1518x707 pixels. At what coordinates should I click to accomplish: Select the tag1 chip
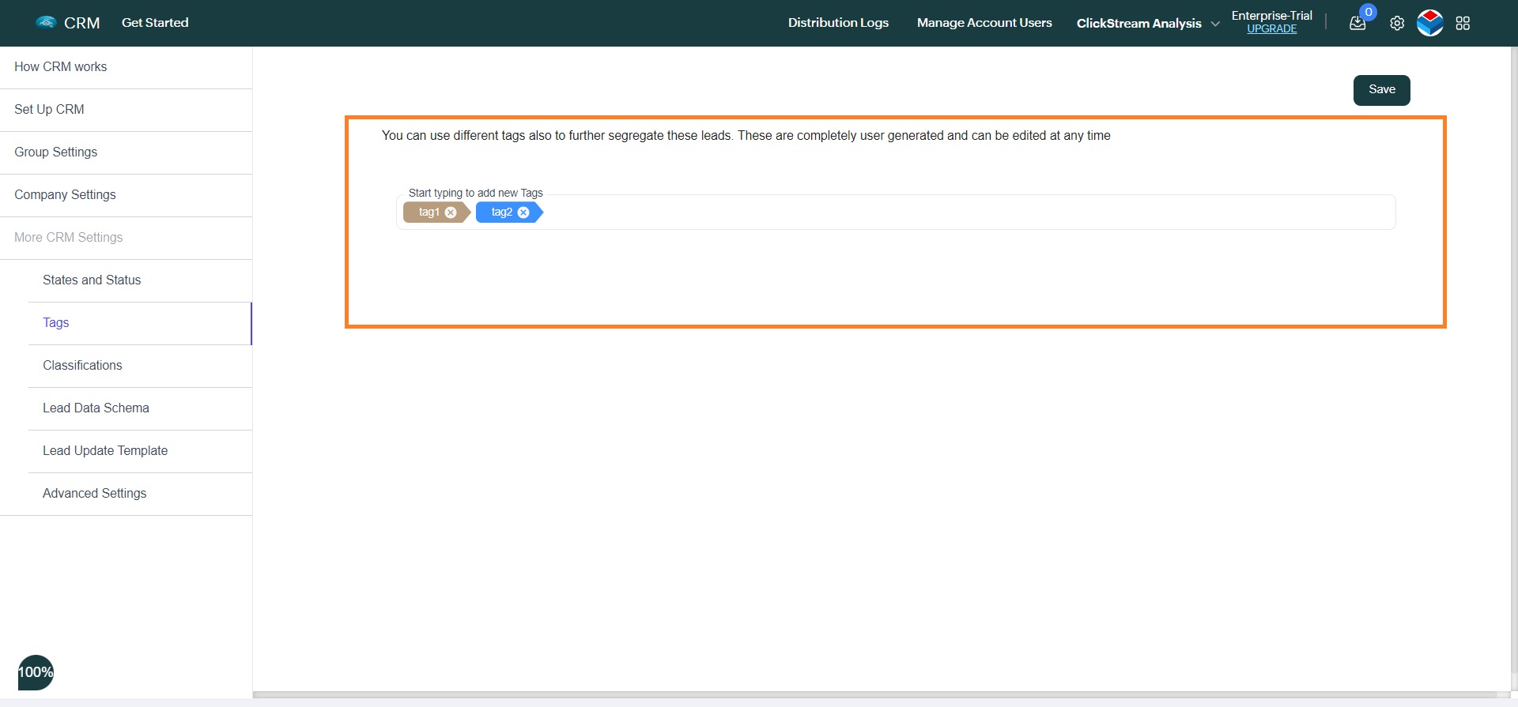point(436,212)
